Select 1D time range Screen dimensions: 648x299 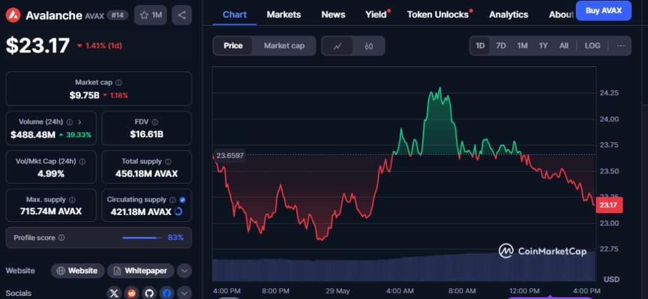click(480, 46)
